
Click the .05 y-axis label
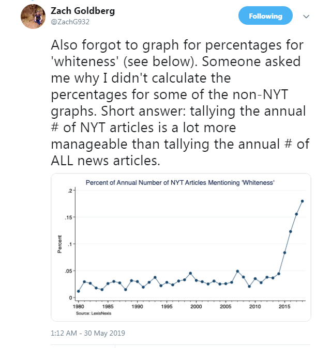tap(69, 271)
